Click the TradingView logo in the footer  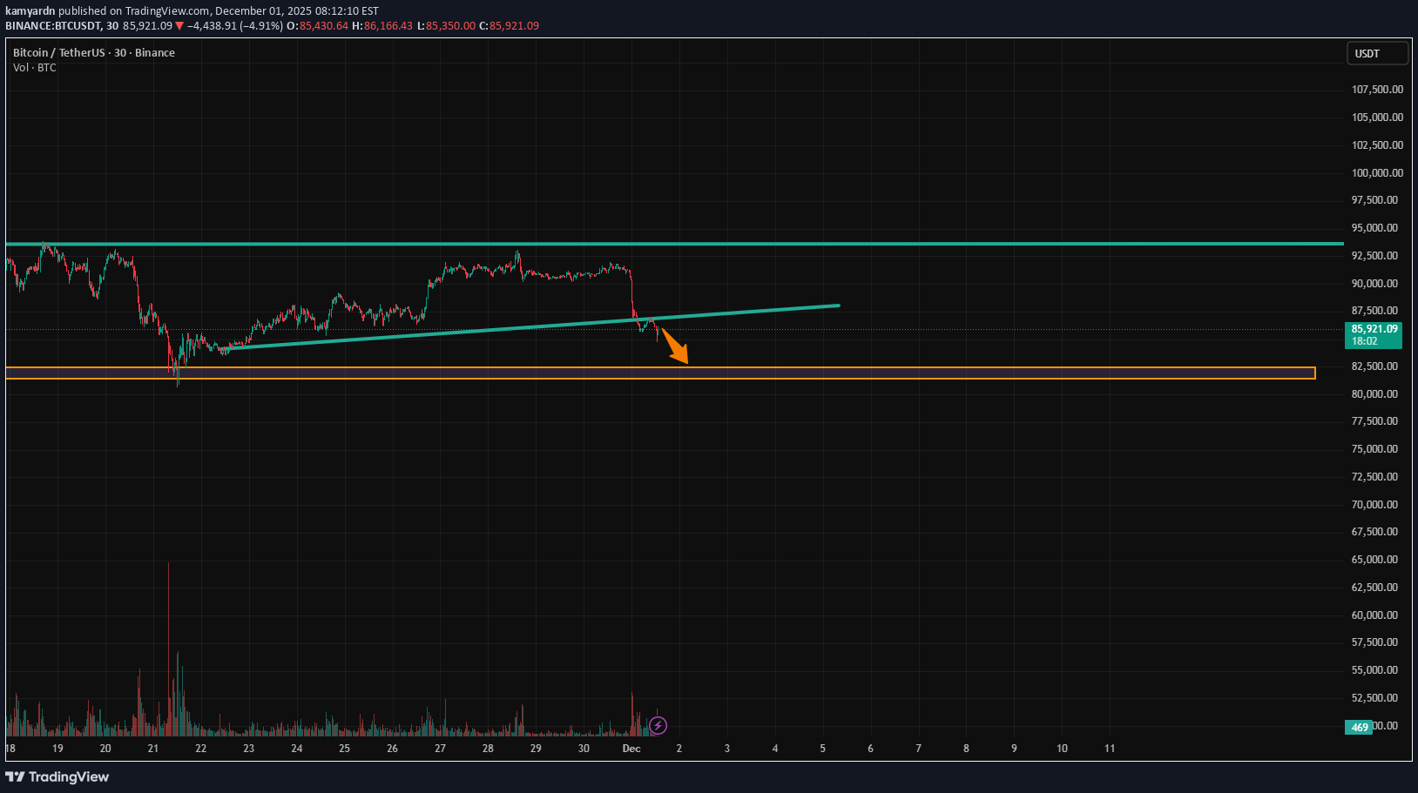[57, 776]
